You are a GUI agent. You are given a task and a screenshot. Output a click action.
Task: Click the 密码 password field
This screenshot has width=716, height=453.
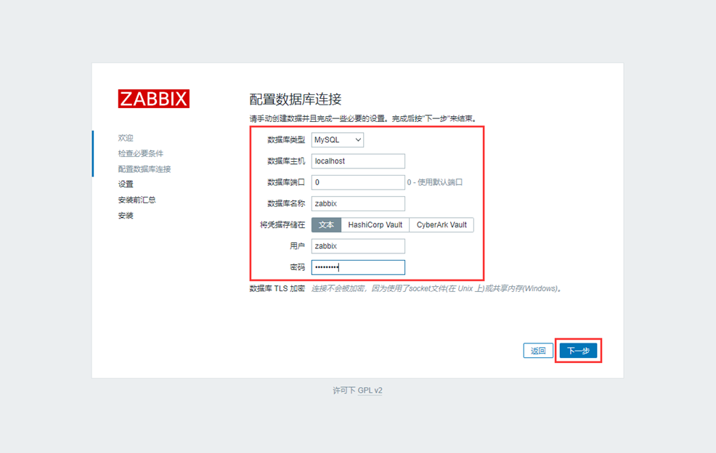click(x=358, y=267)
